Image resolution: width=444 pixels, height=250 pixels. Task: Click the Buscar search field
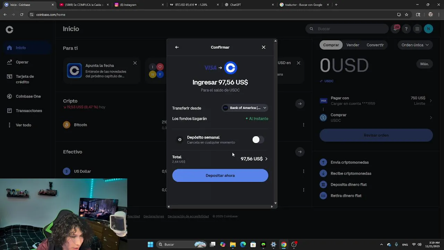347,29
